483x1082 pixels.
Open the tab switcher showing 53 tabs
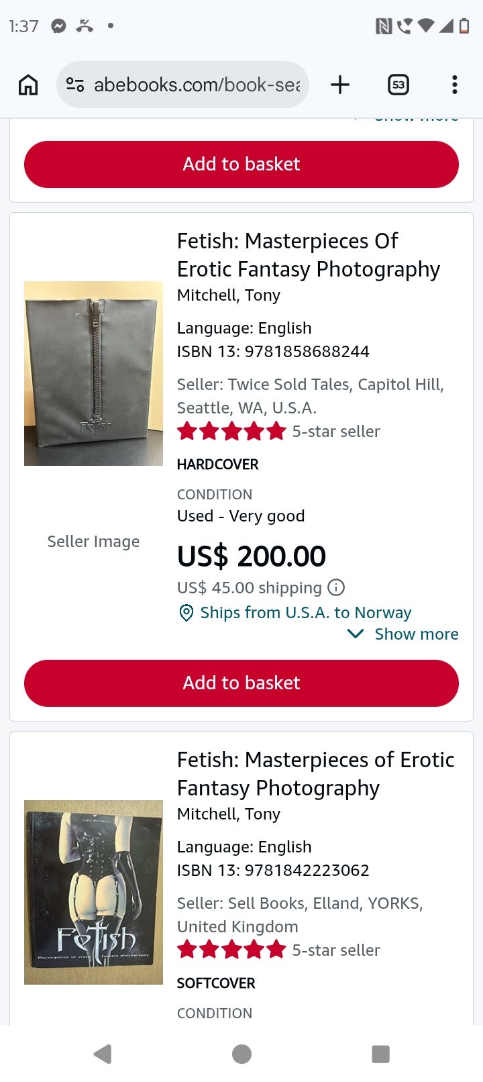pyautogui.click(x=398, y=85)
